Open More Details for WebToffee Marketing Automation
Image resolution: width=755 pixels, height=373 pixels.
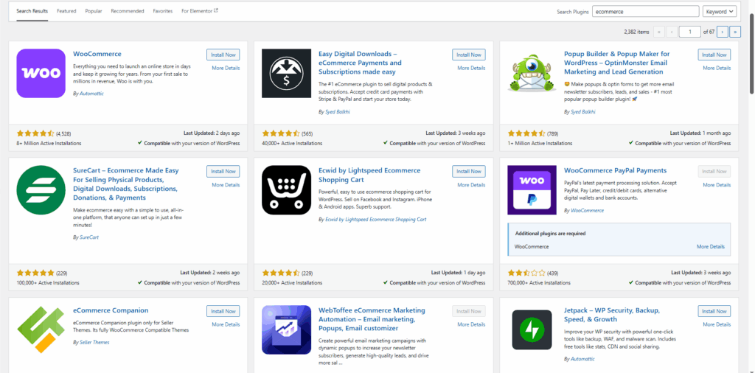[471, 324]
